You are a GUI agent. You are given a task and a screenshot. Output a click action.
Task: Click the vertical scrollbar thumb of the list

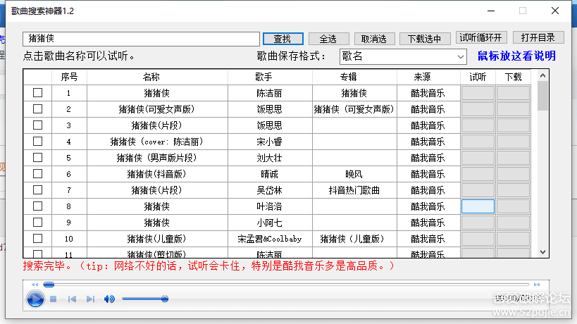coord(542,96)
